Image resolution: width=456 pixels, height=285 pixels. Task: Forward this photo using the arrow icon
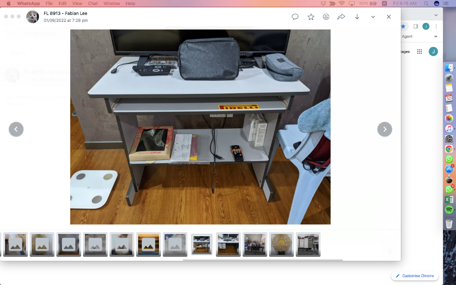tap(341, 17)
